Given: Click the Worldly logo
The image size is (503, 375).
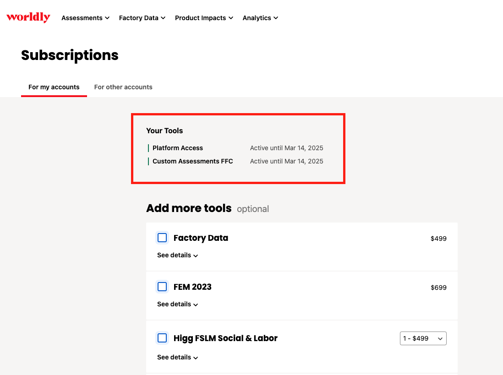Looking at the screenshot, I should (28, 17).
